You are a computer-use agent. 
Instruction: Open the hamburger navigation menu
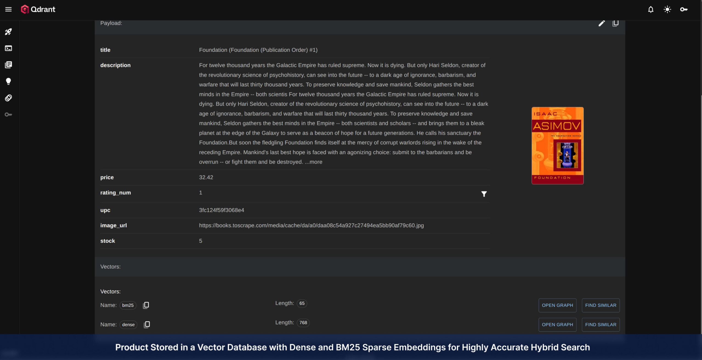[x=9, y=9]
